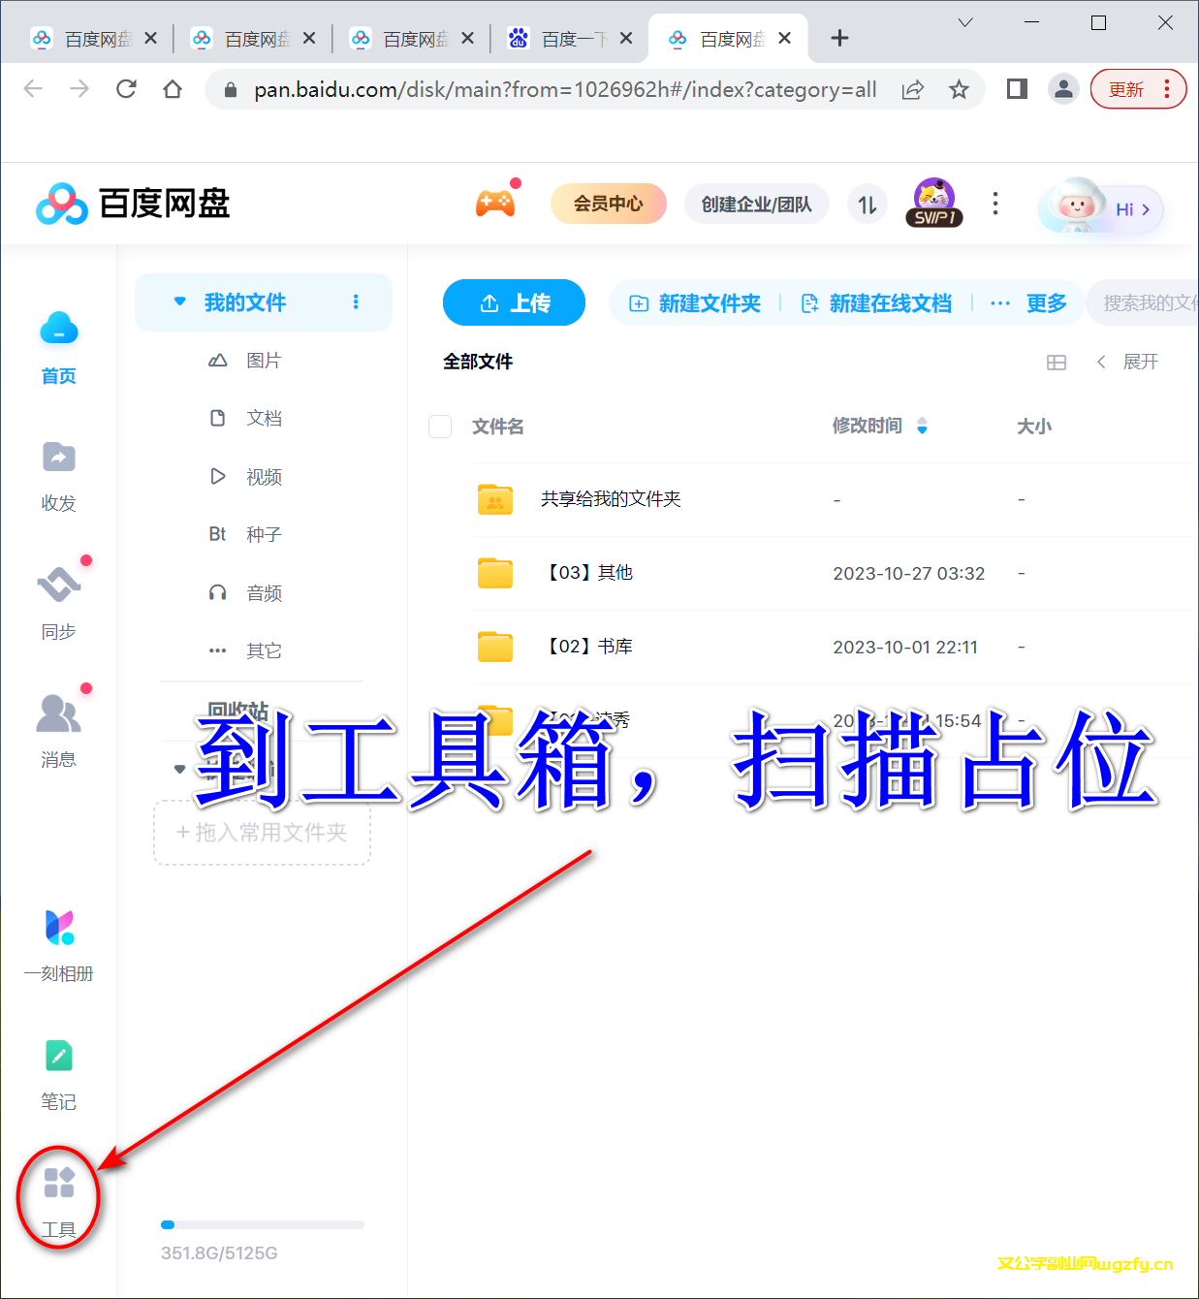The width and height of the screenshot is (1199, 1299).
Task: Click the 拖入常用文件夹 drop area
Action: (262, 833)
